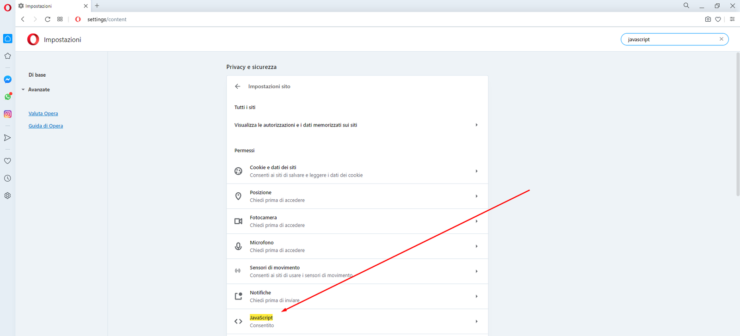Screen dimensions: 740x336
Task: Clear the javascript search field
Action: 721,39
